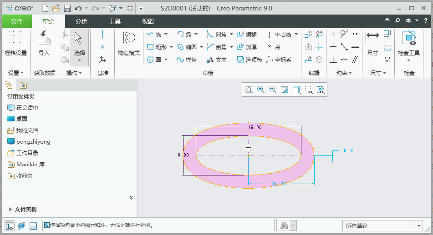Click the Modify icon in Edit group
The image size is (433, 235).
click(x=308, y=34)
